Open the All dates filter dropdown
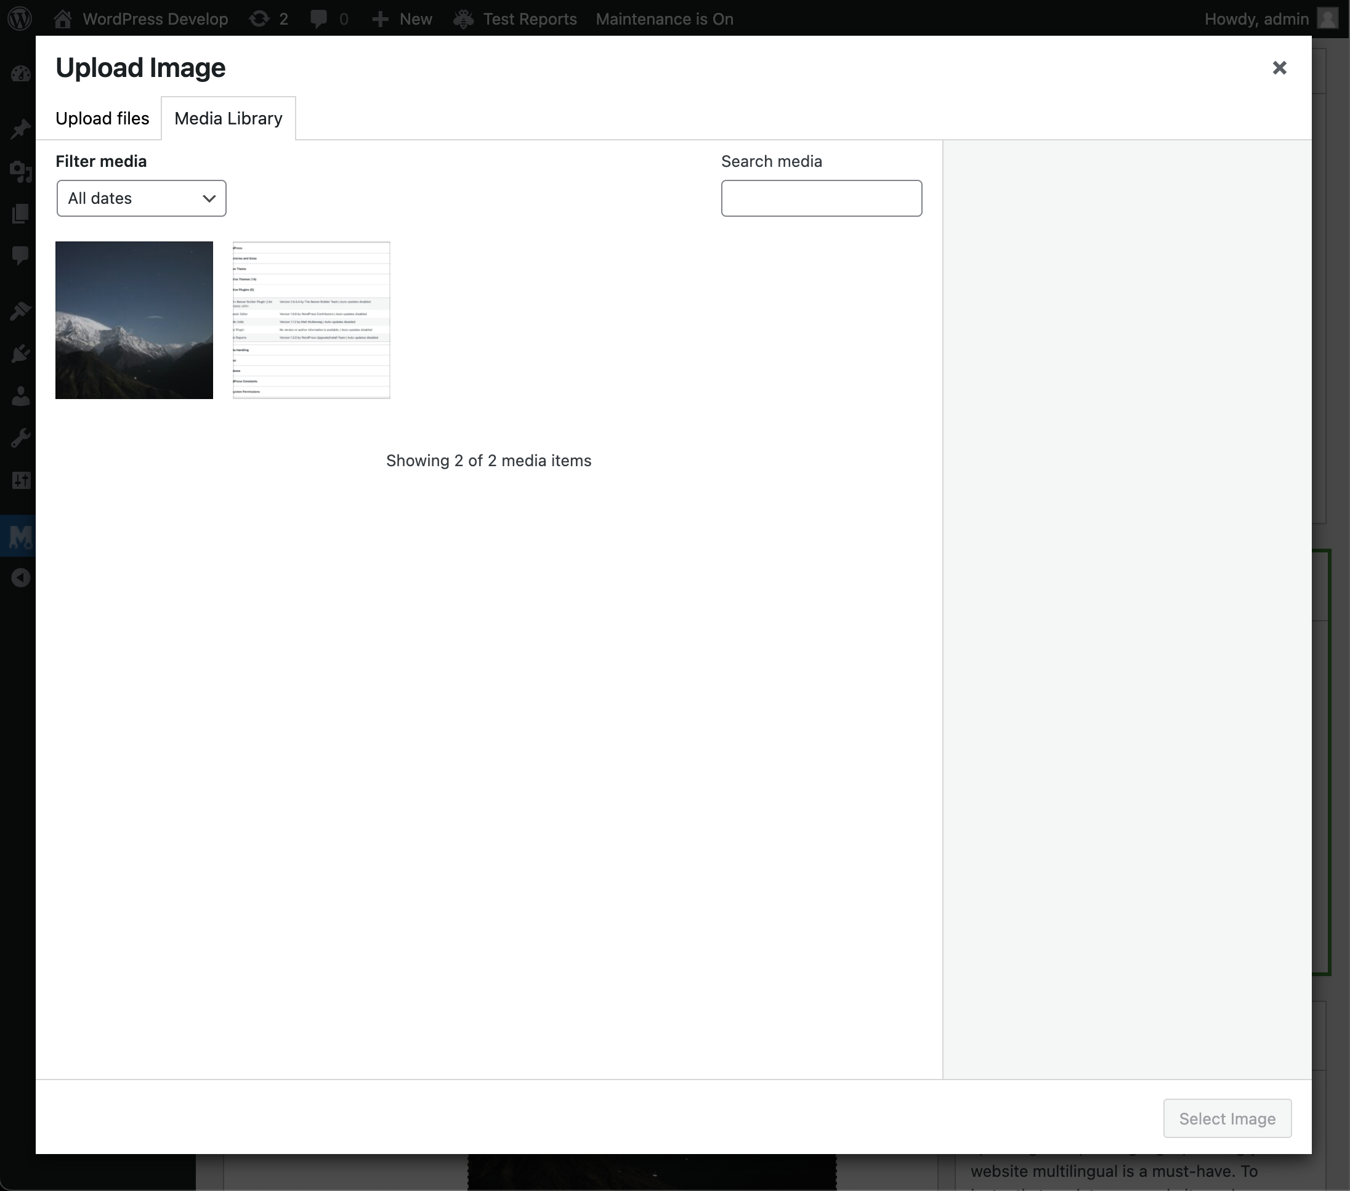This screenshot has height=1191, width=1350. tap(141, 198)
